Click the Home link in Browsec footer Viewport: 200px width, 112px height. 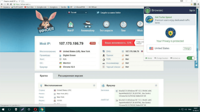click(x=149, y=58)
